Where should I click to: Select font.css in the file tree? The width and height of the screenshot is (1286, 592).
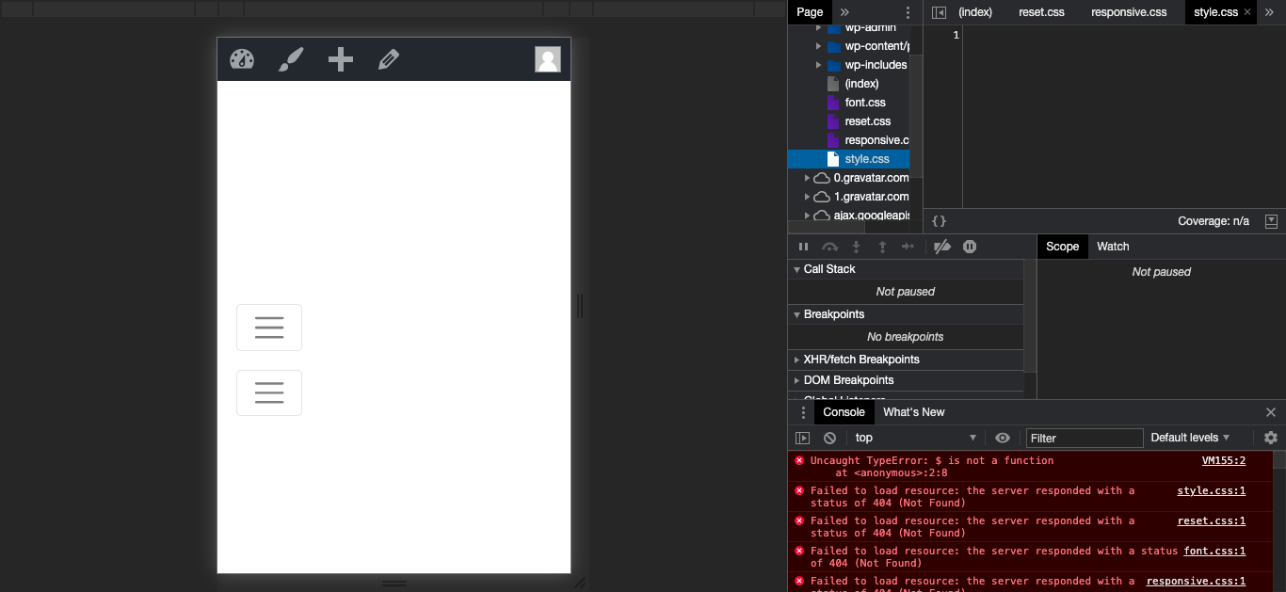(864, 103)
